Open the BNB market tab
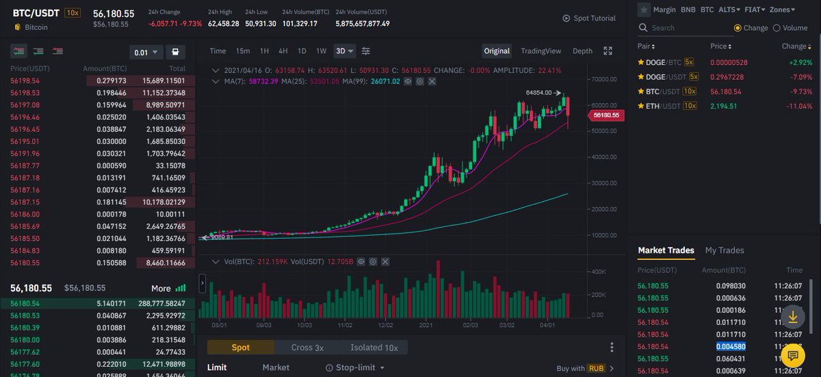 point(688,10)
